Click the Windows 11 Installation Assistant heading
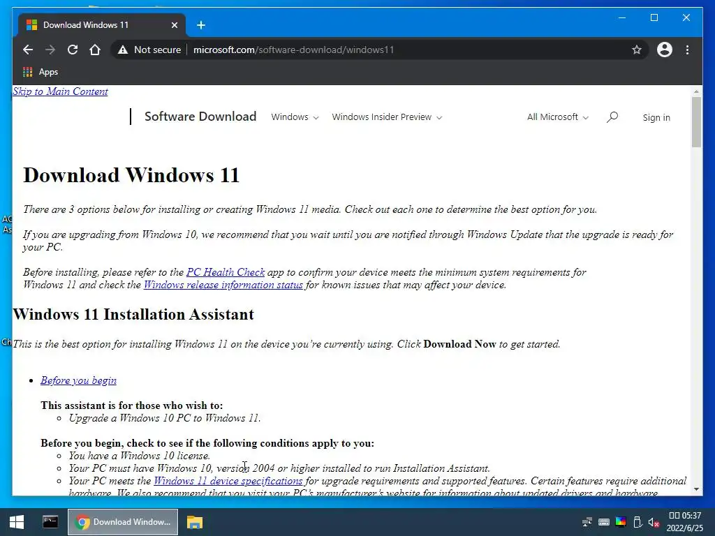This screenshot has height=536, width=715. 133,314
